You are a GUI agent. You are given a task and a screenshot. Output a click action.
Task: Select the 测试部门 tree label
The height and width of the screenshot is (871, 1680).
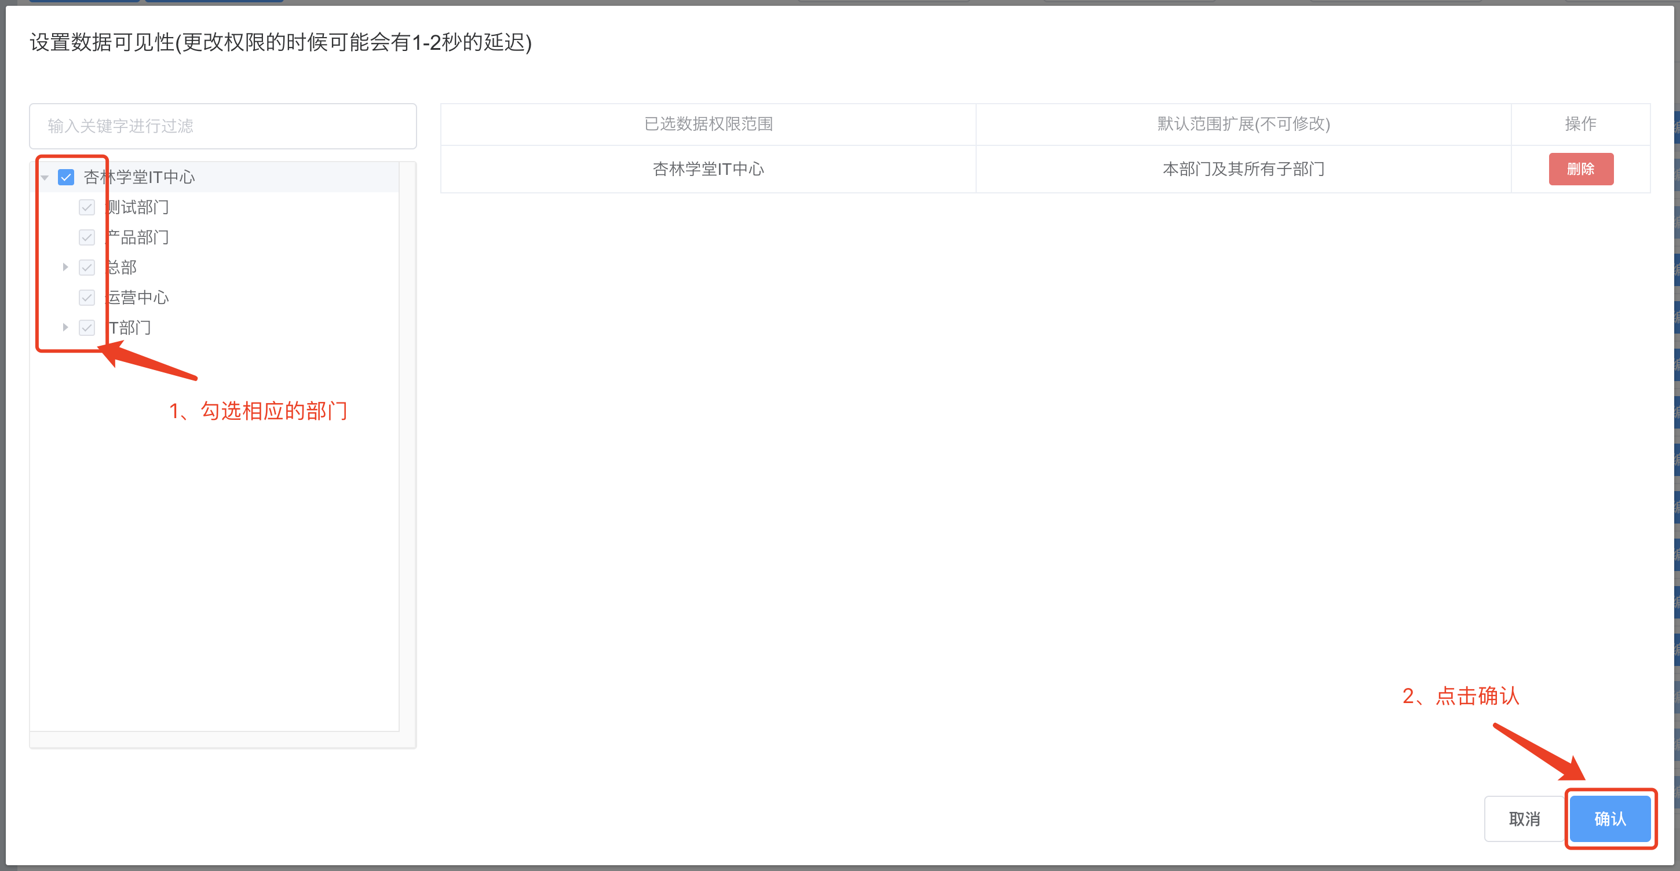pyautogui.click(x=137, y=207)
